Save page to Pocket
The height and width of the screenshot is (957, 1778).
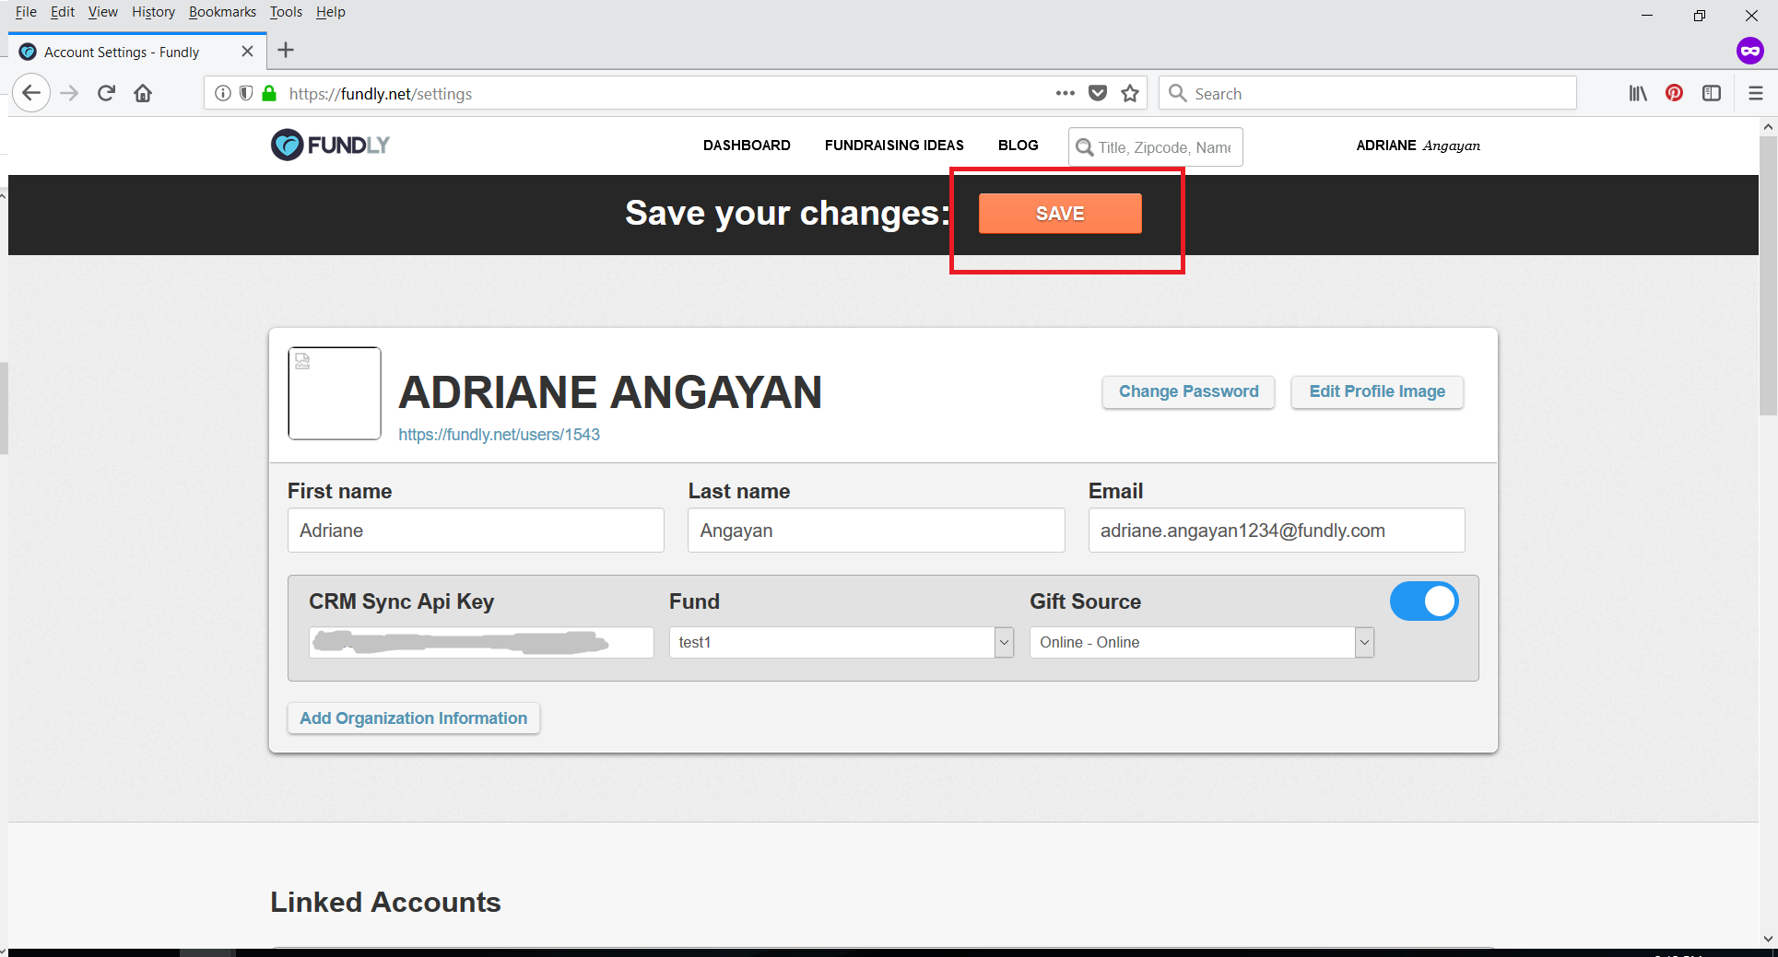click(x=1098, y=93)
